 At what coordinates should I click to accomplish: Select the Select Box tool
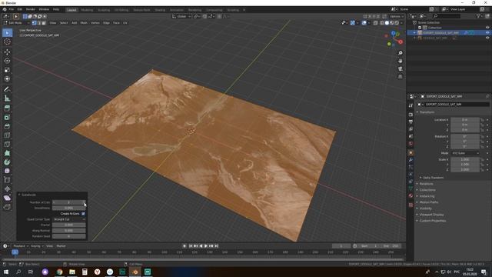pyautogui.click(x=7, y=32)
